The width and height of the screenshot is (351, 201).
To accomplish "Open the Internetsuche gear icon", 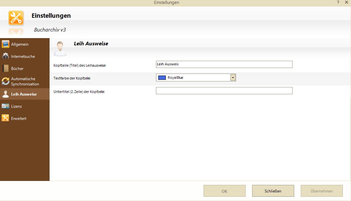I will [5, 56].
